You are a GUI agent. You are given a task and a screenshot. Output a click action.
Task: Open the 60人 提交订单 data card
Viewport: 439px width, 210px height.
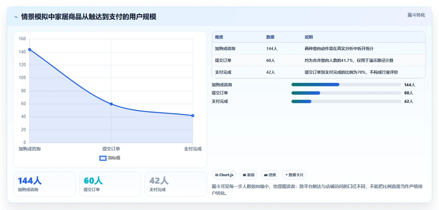coord(110,184)
